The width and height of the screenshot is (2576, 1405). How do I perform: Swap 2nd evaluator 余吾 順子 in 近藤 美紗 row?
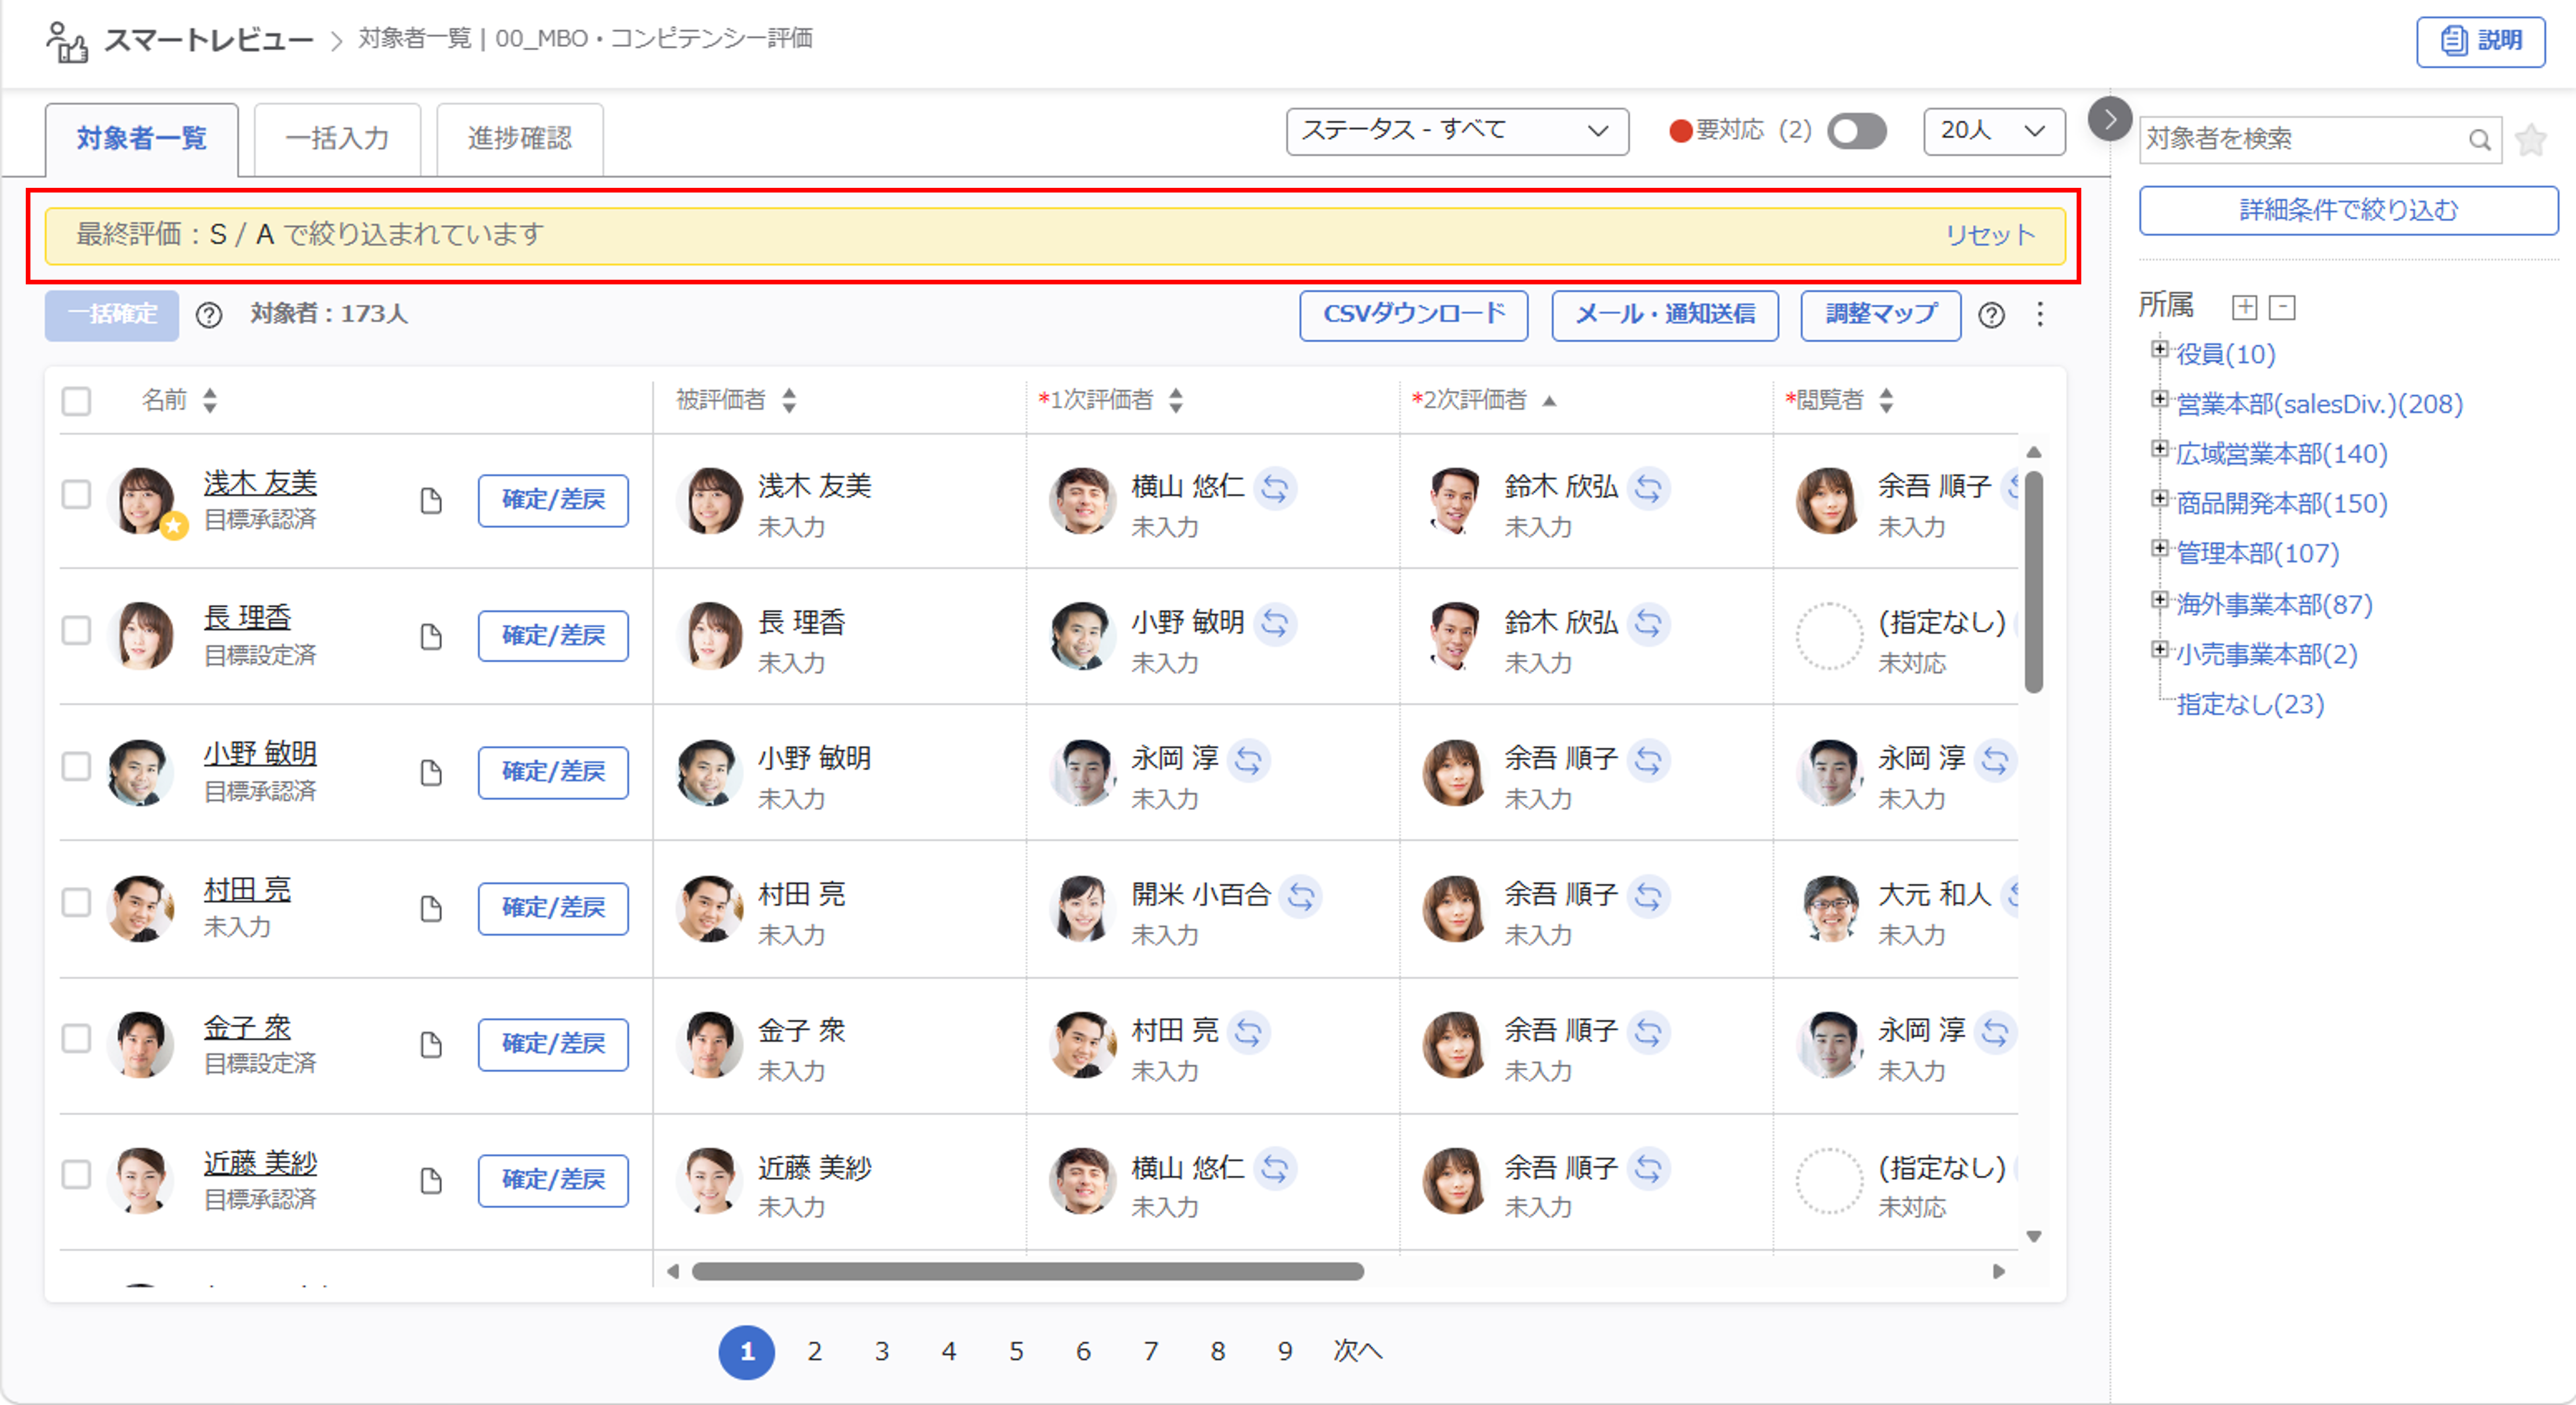(1648, 1168)
